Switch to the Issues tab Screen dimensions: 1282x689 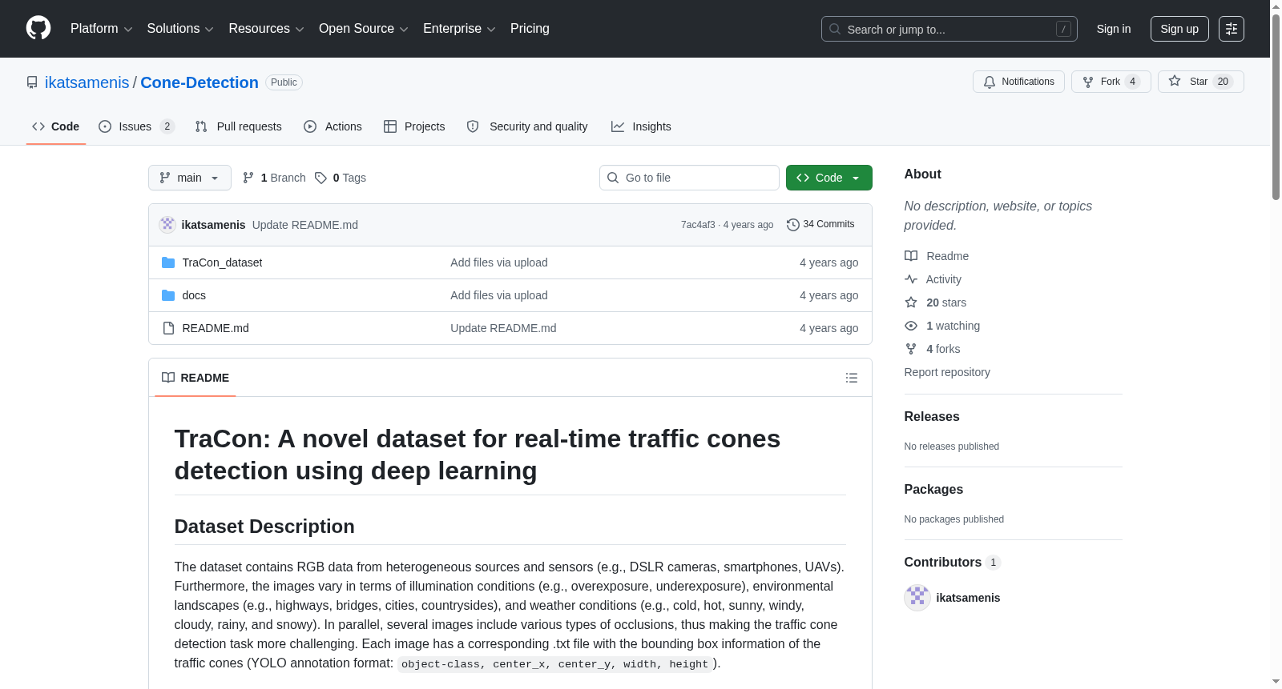click(136, 126)
